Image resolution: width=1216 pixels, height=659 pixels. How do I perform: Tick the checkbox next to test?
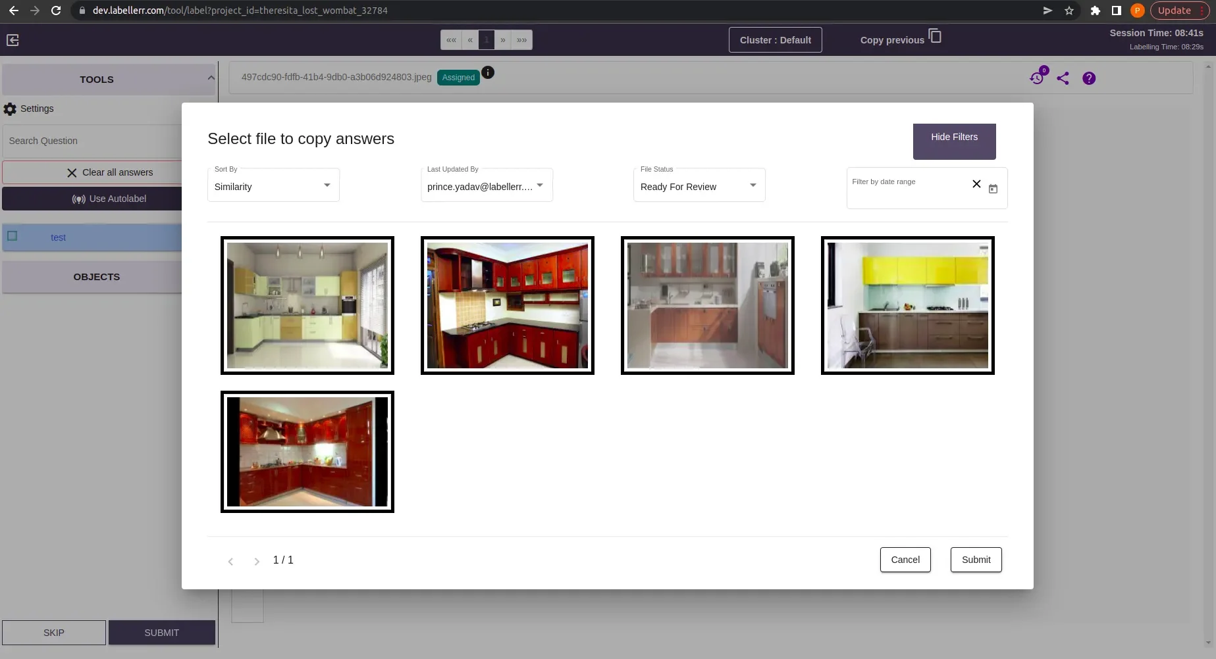[x=12, y=236]
